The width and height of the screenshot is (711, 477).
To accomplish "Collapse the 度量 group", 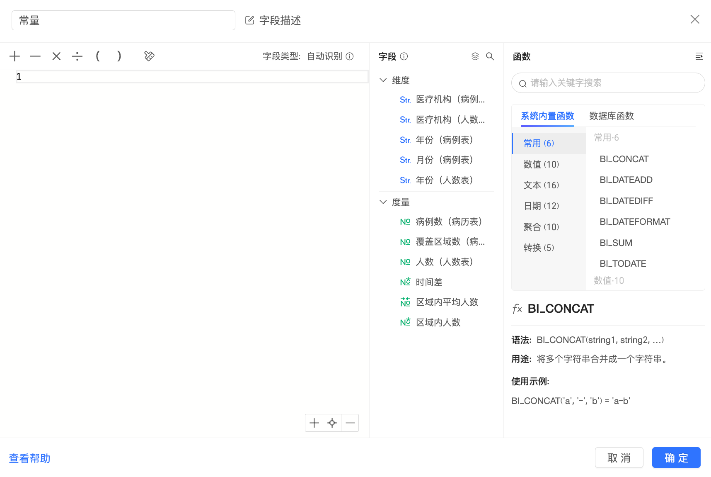I will tap(383, 202).
